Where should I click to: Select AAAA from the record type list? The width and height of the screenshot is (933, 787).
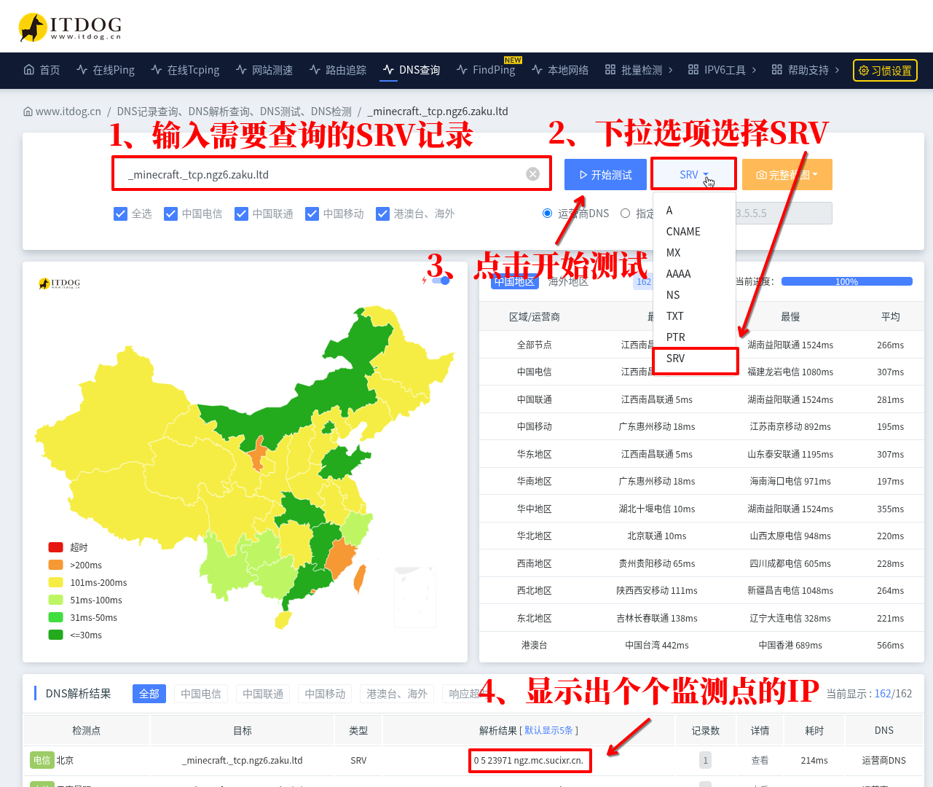coord(678,274)
